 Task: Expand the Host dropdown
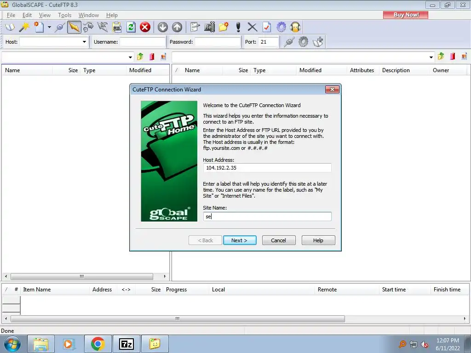click(85, 42)
